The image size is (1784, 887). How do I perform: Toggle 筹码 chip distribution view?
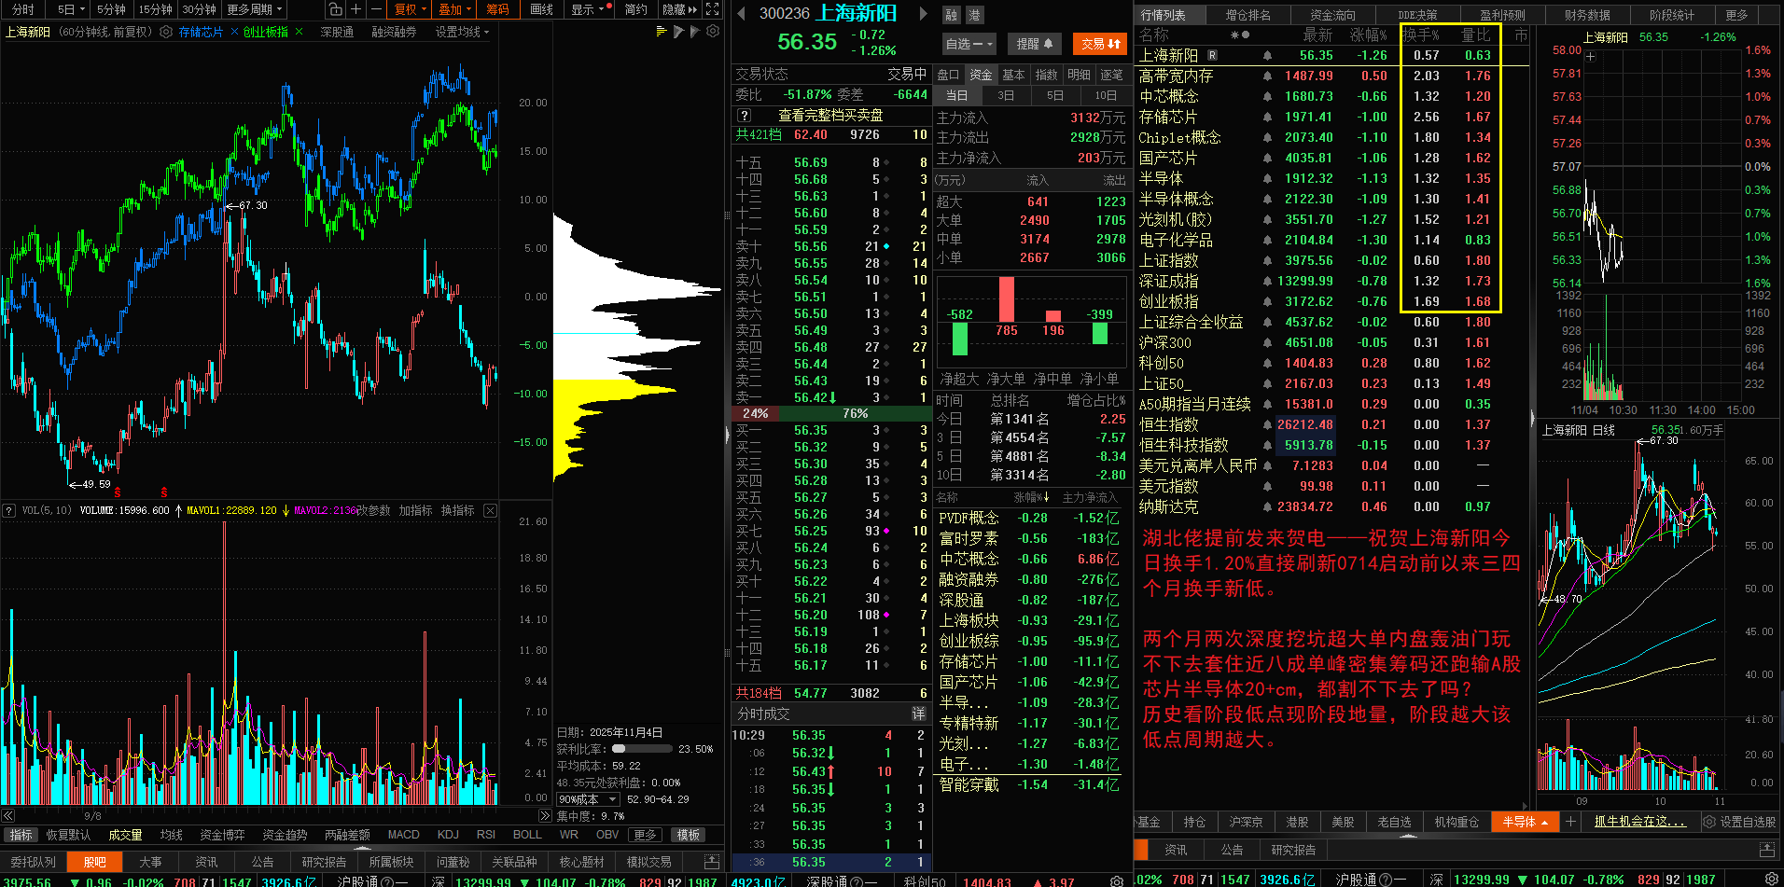[x=497, y=9]
